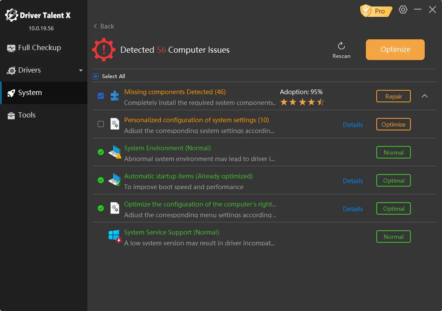The height and width of the screenshot is (311, 442).
Task: Click the back chevron arrow
Action: point(95,26)
